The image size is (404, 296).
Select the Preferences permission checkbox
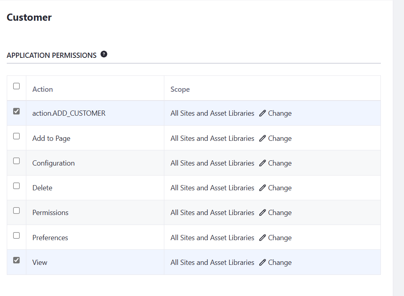(16, 235)
